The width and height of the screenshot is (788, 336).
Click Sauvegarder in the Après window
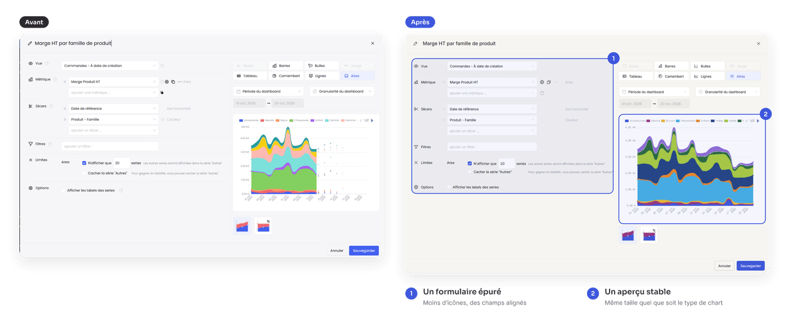pyautogui.click(x=751, y=266)
